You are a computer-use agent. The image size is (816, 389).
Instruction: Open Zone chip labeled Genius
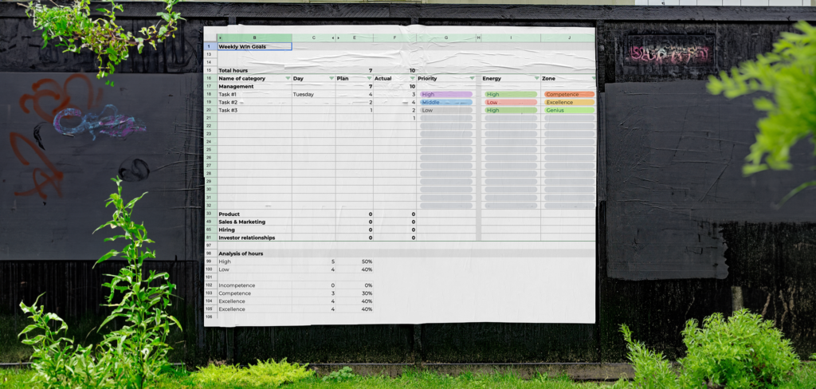(569, 110)
